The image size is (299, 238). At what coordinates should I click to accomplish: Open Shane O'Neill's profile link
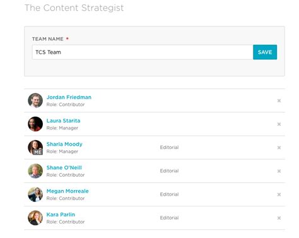point(64,168)
